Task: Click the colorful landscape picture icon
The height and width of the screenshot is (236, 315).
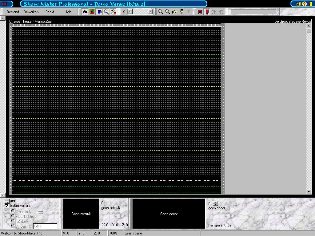Action: tap(92, 12)
